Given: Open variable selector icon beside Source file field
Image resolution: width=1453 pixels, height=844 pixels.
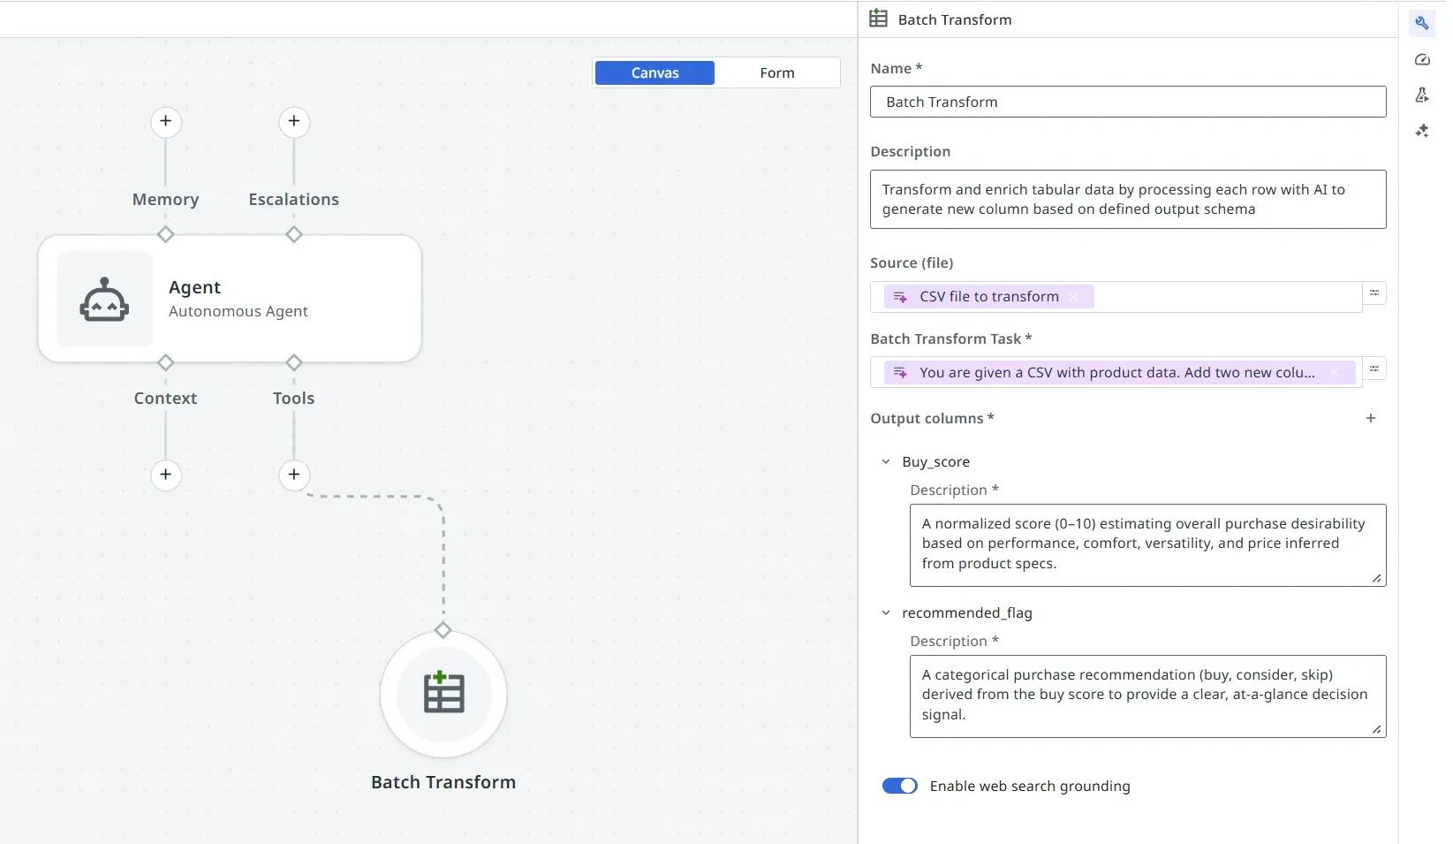Looking at the screenshot, I should click(1374, 293).
